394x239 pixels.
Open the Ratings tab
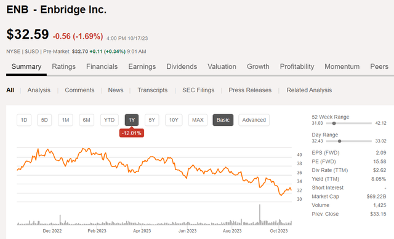(64, 66)
